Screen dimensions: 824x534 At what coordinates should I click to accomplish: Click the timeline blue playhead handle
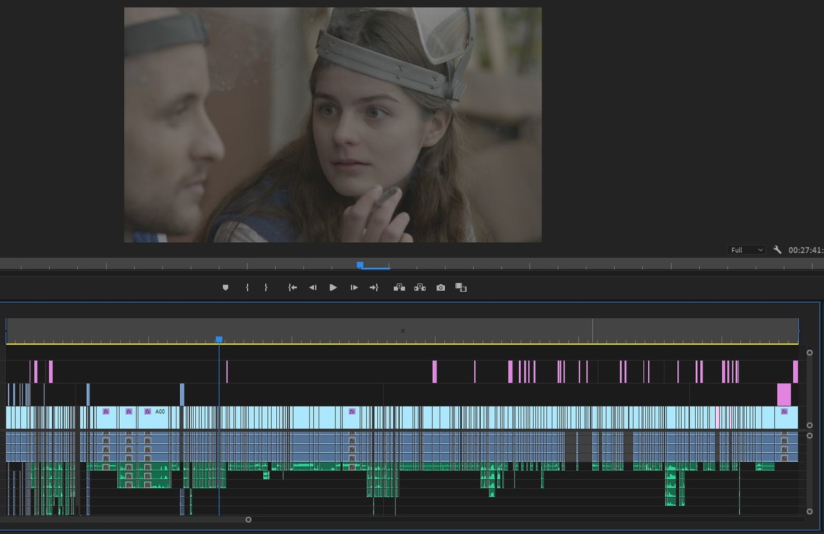pyautogui.click(x=219, y=339)
